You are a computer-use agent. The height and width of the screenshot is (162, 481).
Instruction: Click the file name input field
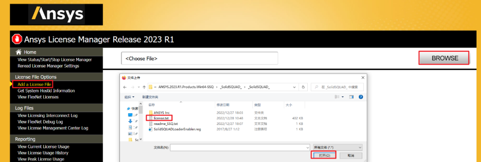click(x=240, y=147)
